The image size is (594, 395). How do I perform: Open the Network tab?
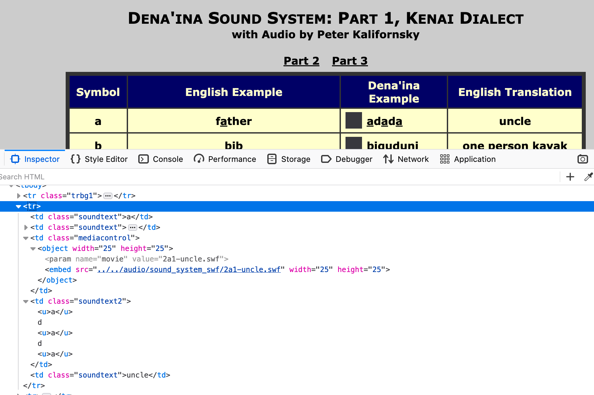[x=406, y=159]
